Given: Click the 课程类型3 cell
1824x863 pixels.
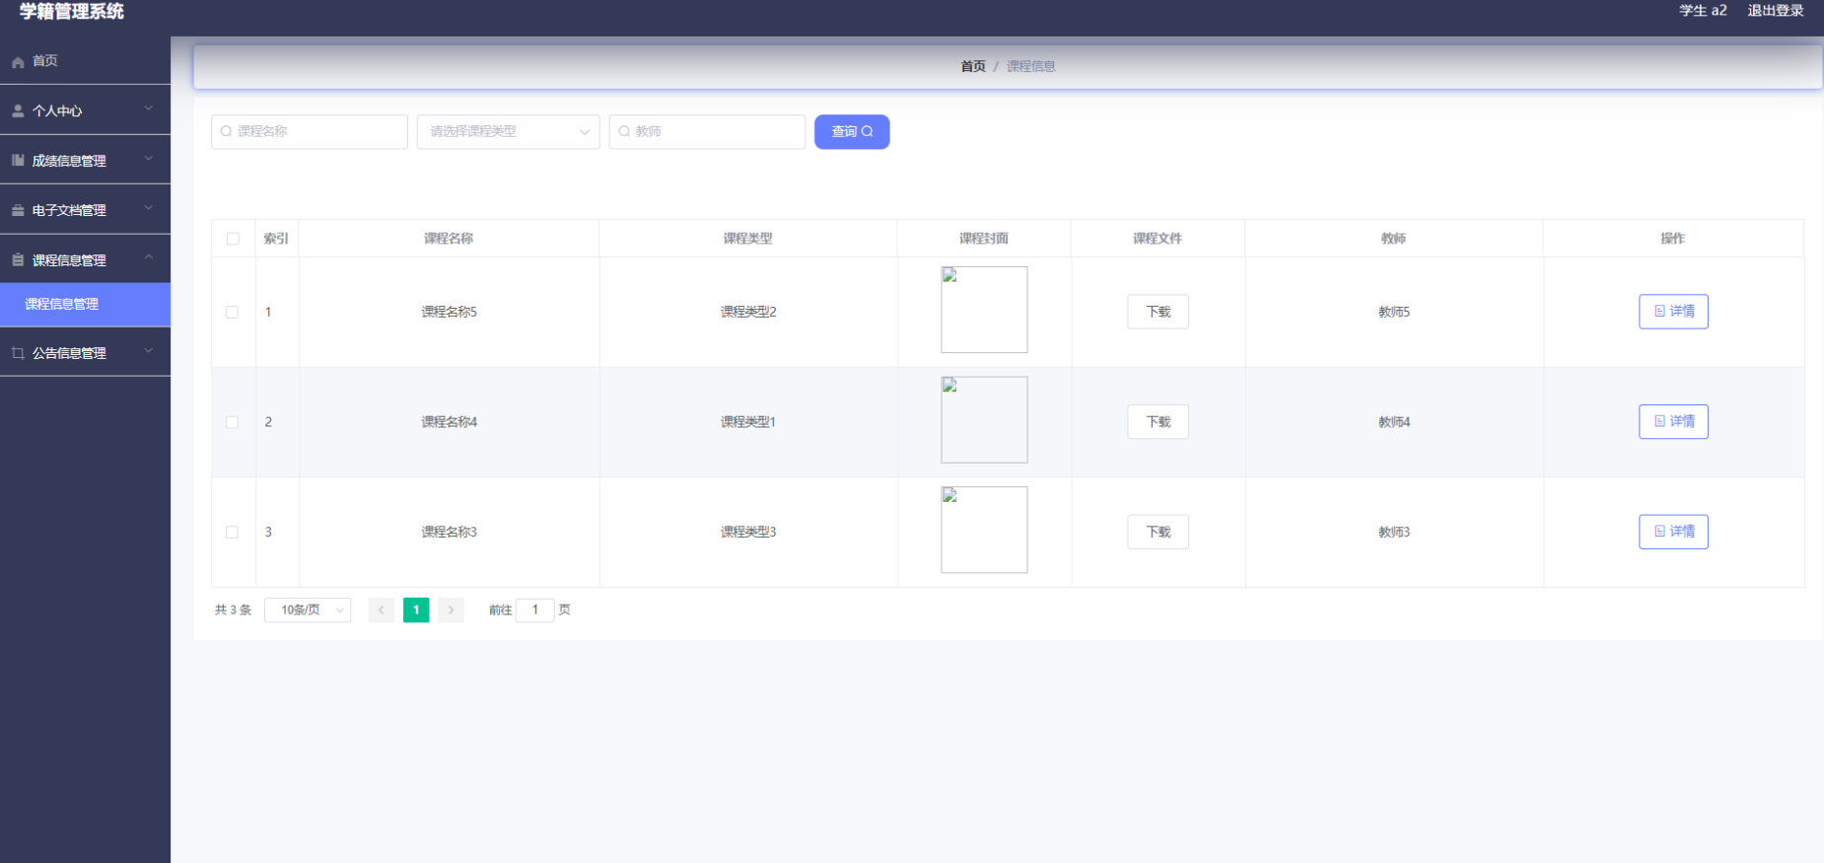Looking at the screenshot, I should (x=748, y=533).
